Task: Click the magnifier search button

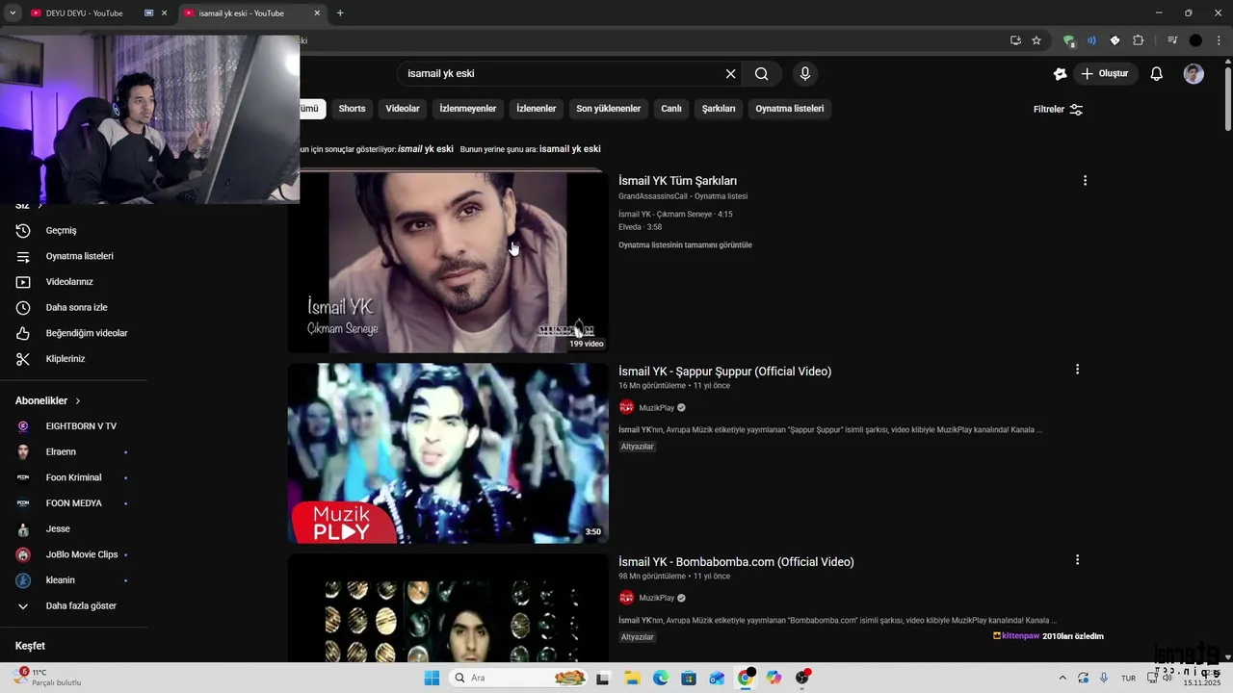Action: click(761, 74)
